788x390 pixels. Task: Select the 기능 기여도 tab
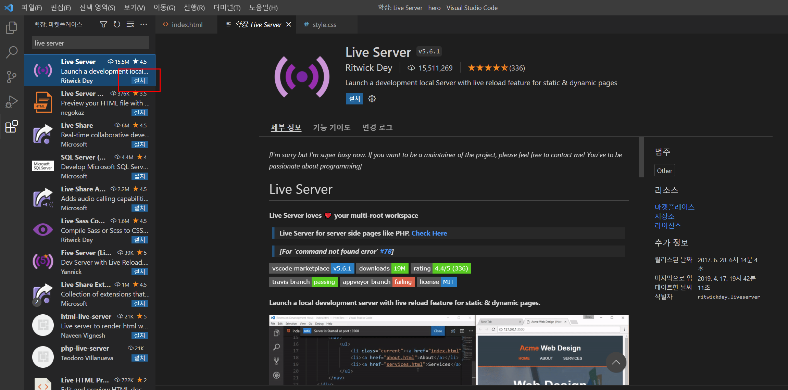pos(331,127)
